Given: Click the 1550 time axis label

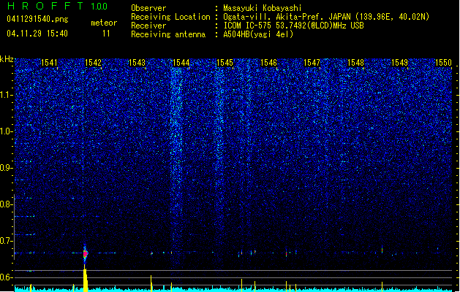Looking at the screenshot, I should (x=443, y=63).
